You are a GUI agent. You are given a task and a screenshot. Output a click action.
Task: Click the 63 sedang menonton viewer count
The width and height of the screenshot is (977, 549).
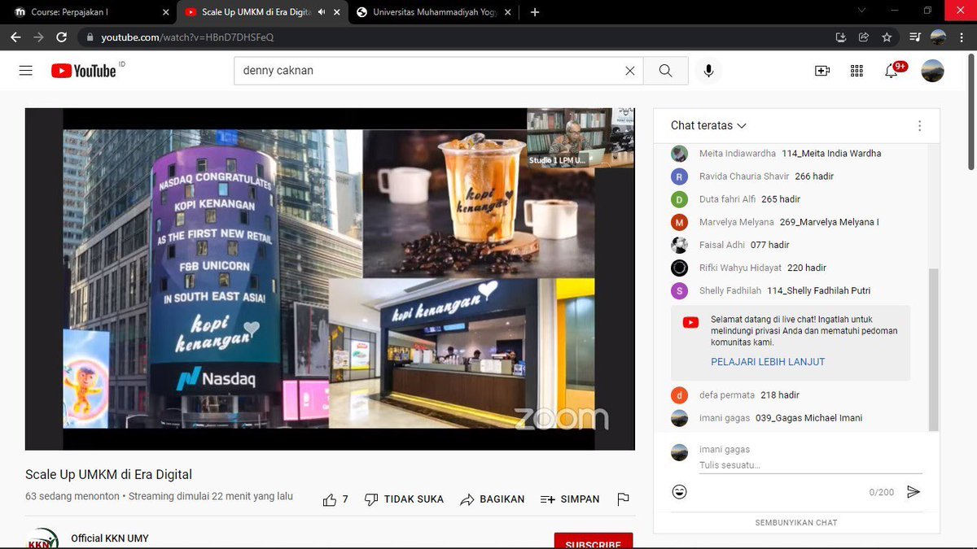pyautogui.click(x=72, y=496)
